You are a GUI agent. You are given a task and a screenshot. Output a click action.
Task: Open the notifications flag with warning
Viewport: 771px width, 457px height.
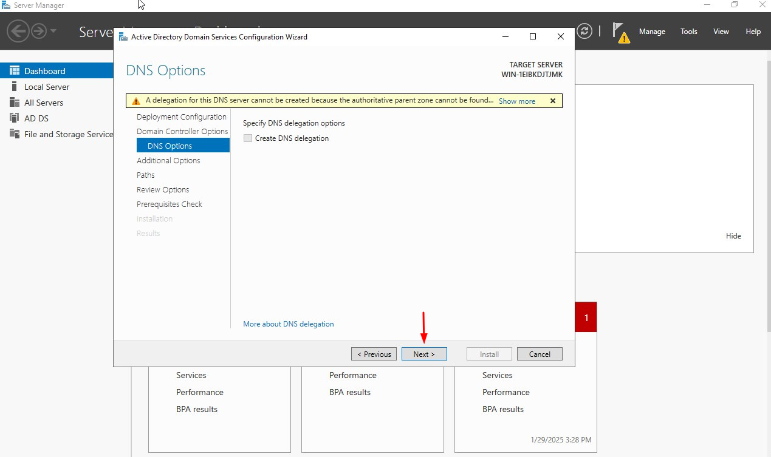pos(620,32)
